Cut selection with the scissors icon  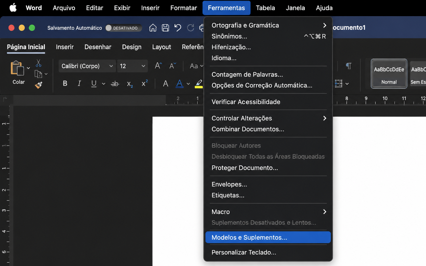coord(38,63)
